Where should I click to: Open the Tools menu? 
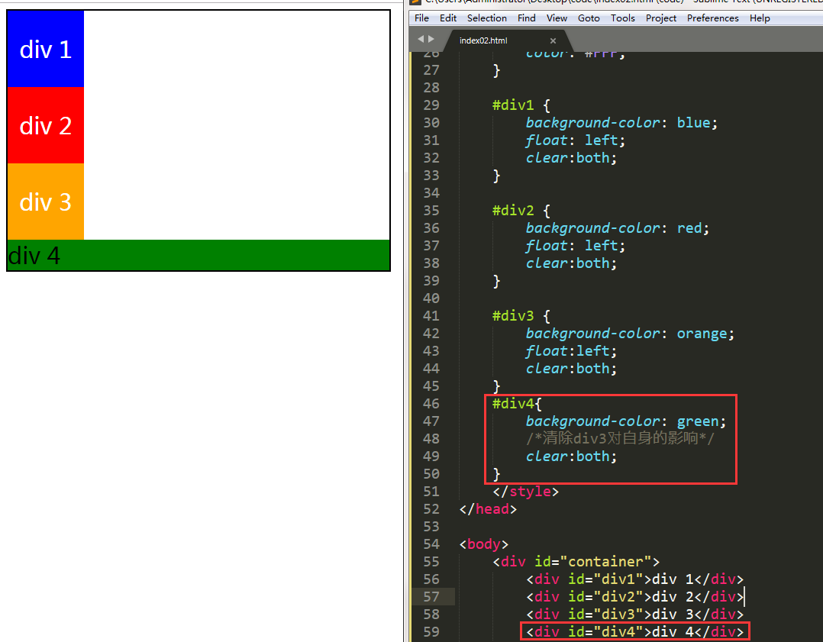(622, 18)
